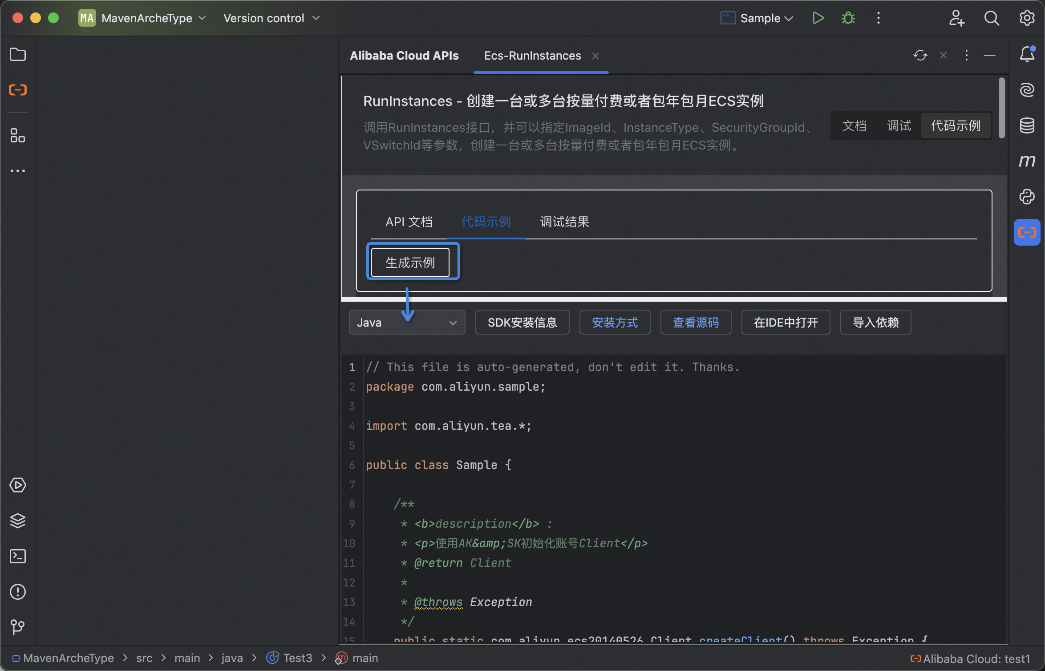1045x671 pixels.
Task: Click the 在IDE中打开 button
Action: pyautogui.click(x=786, y=323)
